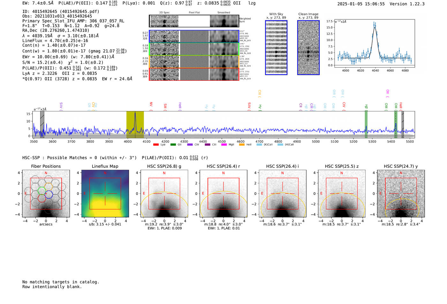The height and width of the screenshot is (304, 447).
Task: Click the EW: 7.4±0.5Å header value
Action: [38, 3]
